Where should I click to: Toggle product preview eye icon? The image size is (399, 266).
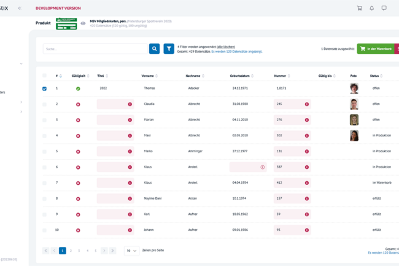point(83,23)
